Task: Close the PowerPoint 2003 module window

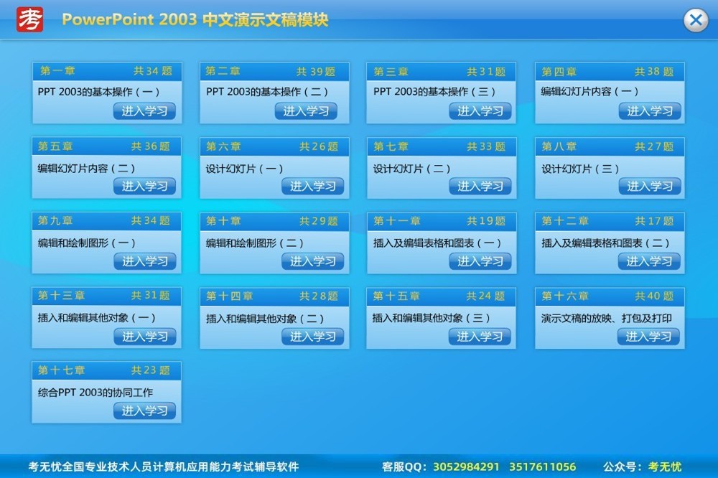Action: [696, 20]
